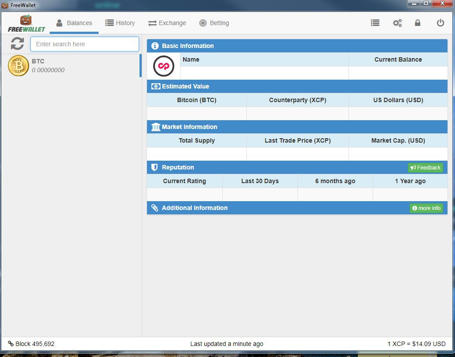Viewport: 455px width, 357px height.
Task: Click the Block 495,692 status indicator
Action: (x=31, y=344)
